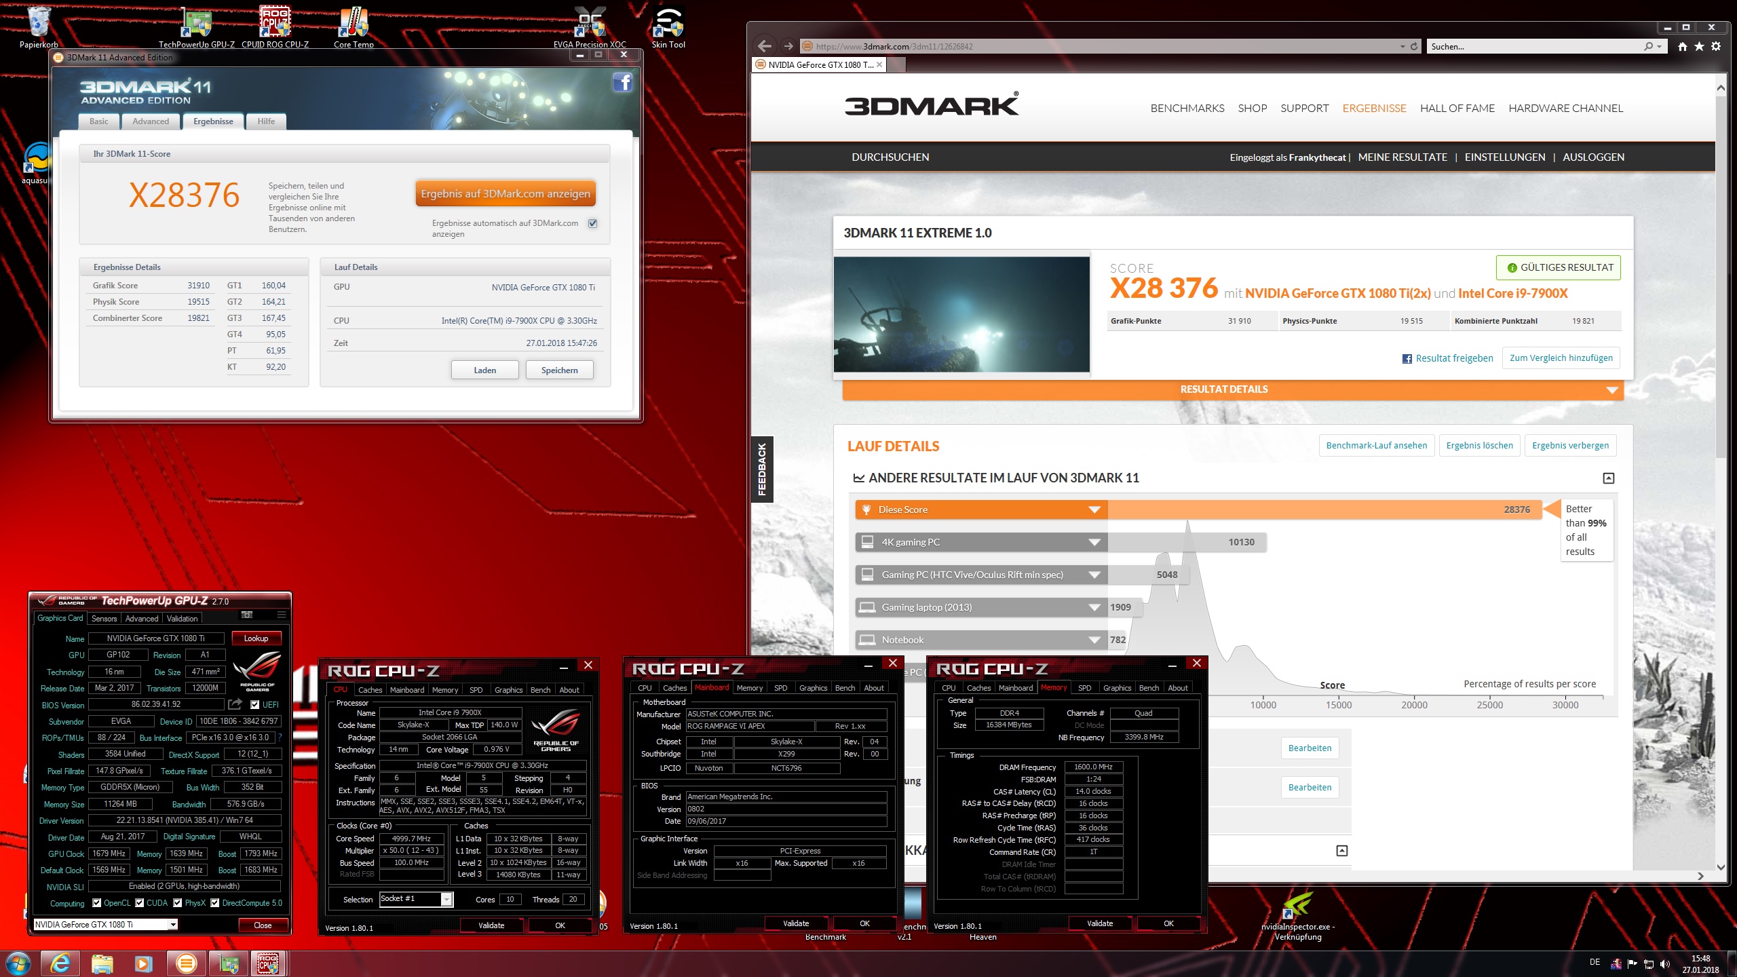Open Internet Explorer from the taskbar
Screen dimensions: 1737x977
point(60,963)
